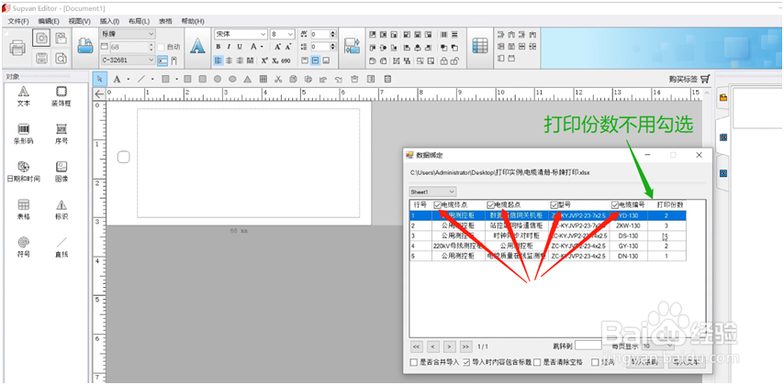Screen dimensions: 784x385
Task: Align text to the left
Action: tap(218, 60)
